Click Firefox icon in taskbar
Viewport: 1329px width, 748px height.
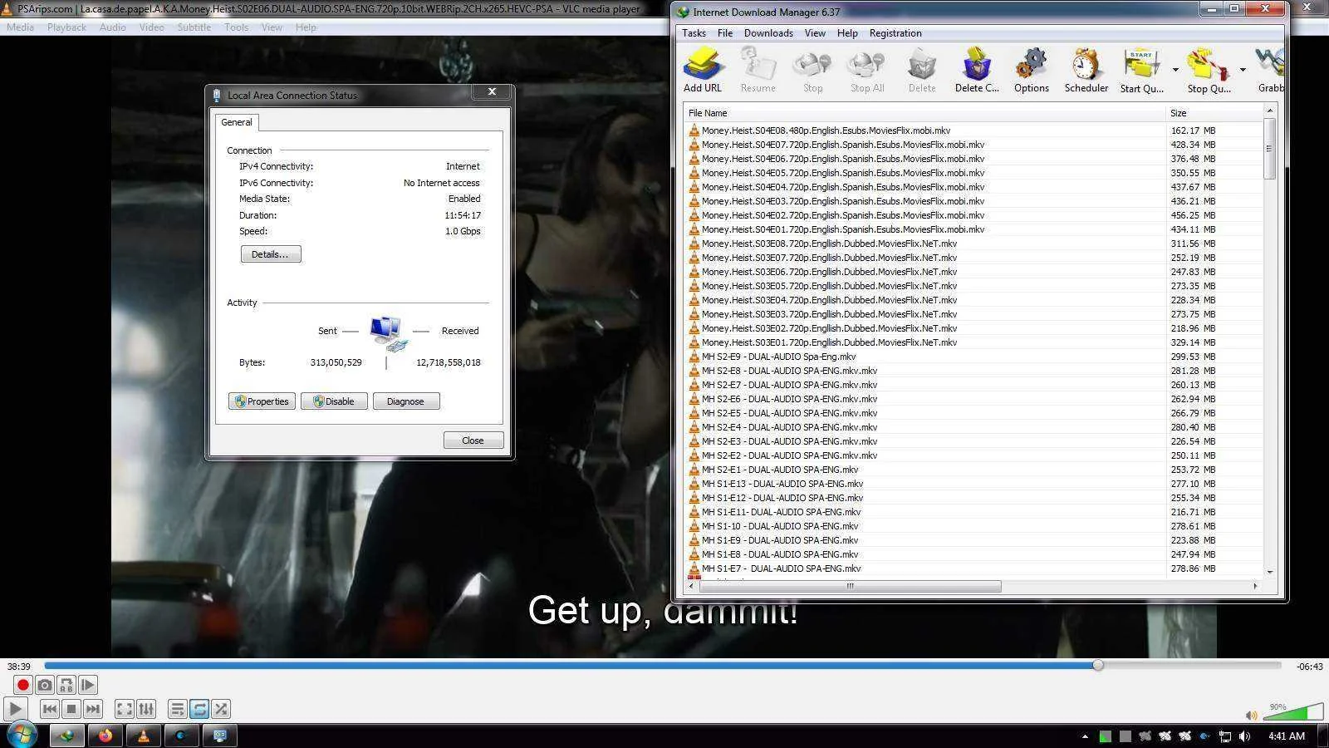point(105,736)
